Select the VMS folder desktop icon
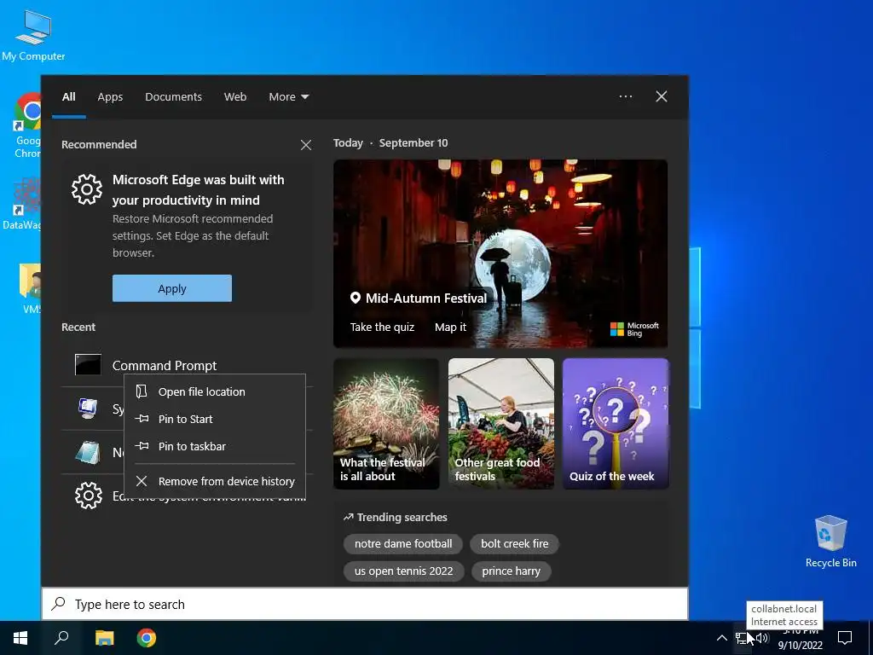Image resolution: width=873 pixels, height=655 pixels. (30, 288)
